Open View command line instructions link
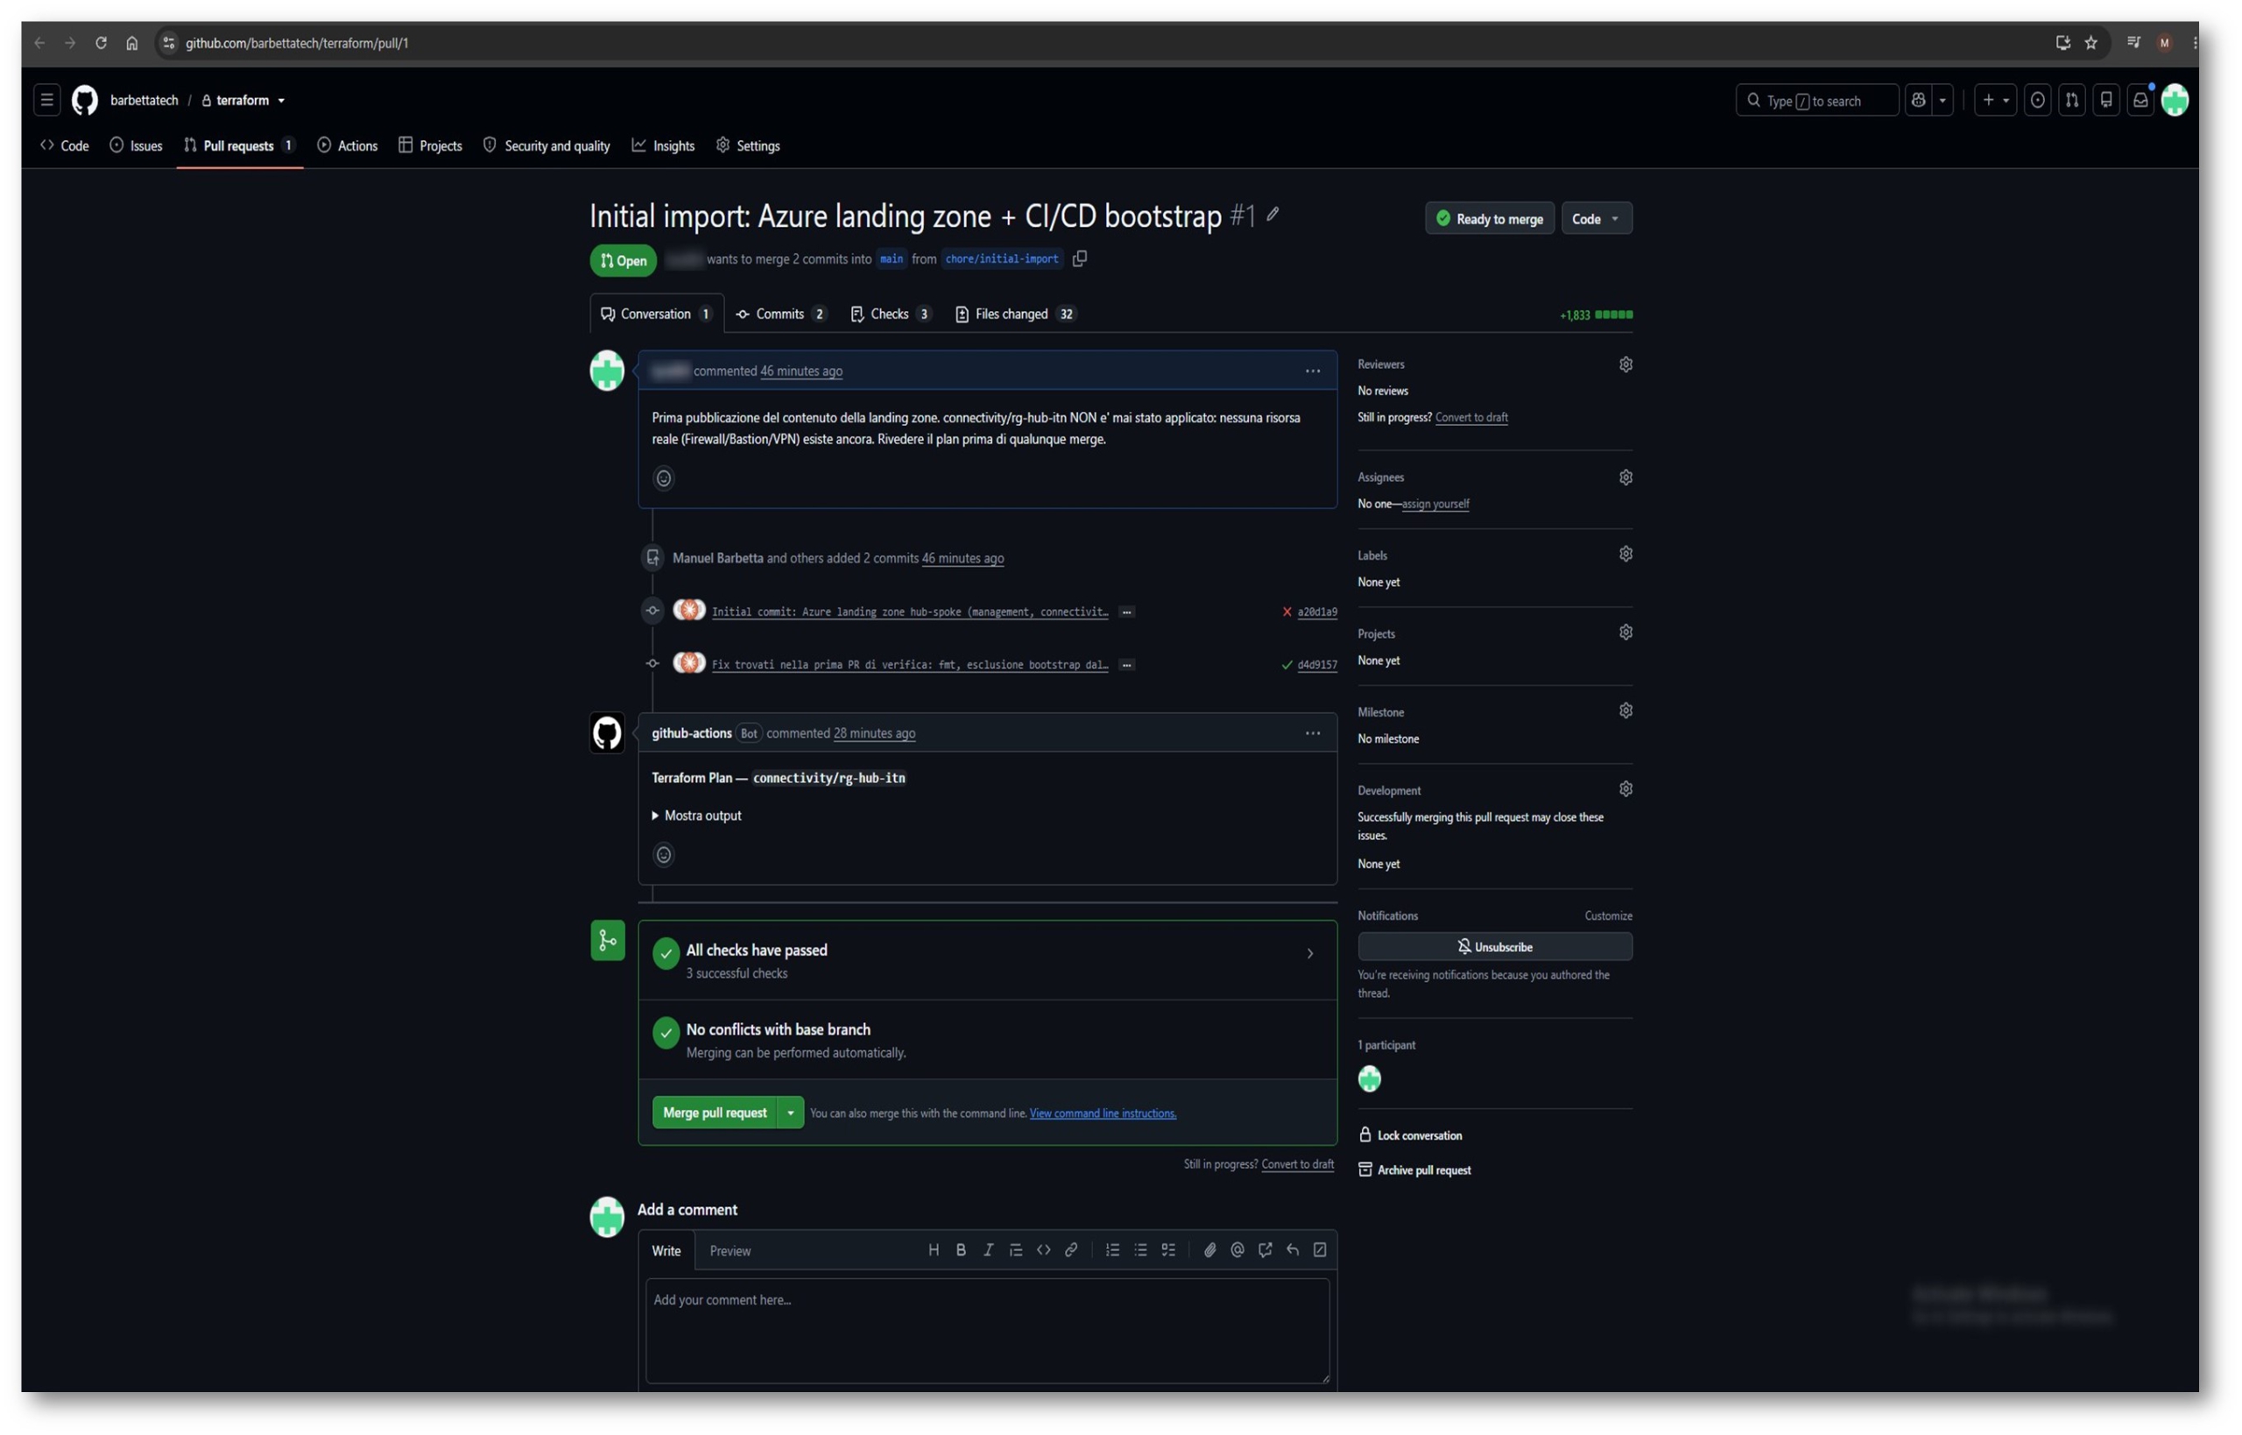2242x1435 pixels. click(x=1103, y=1114)
